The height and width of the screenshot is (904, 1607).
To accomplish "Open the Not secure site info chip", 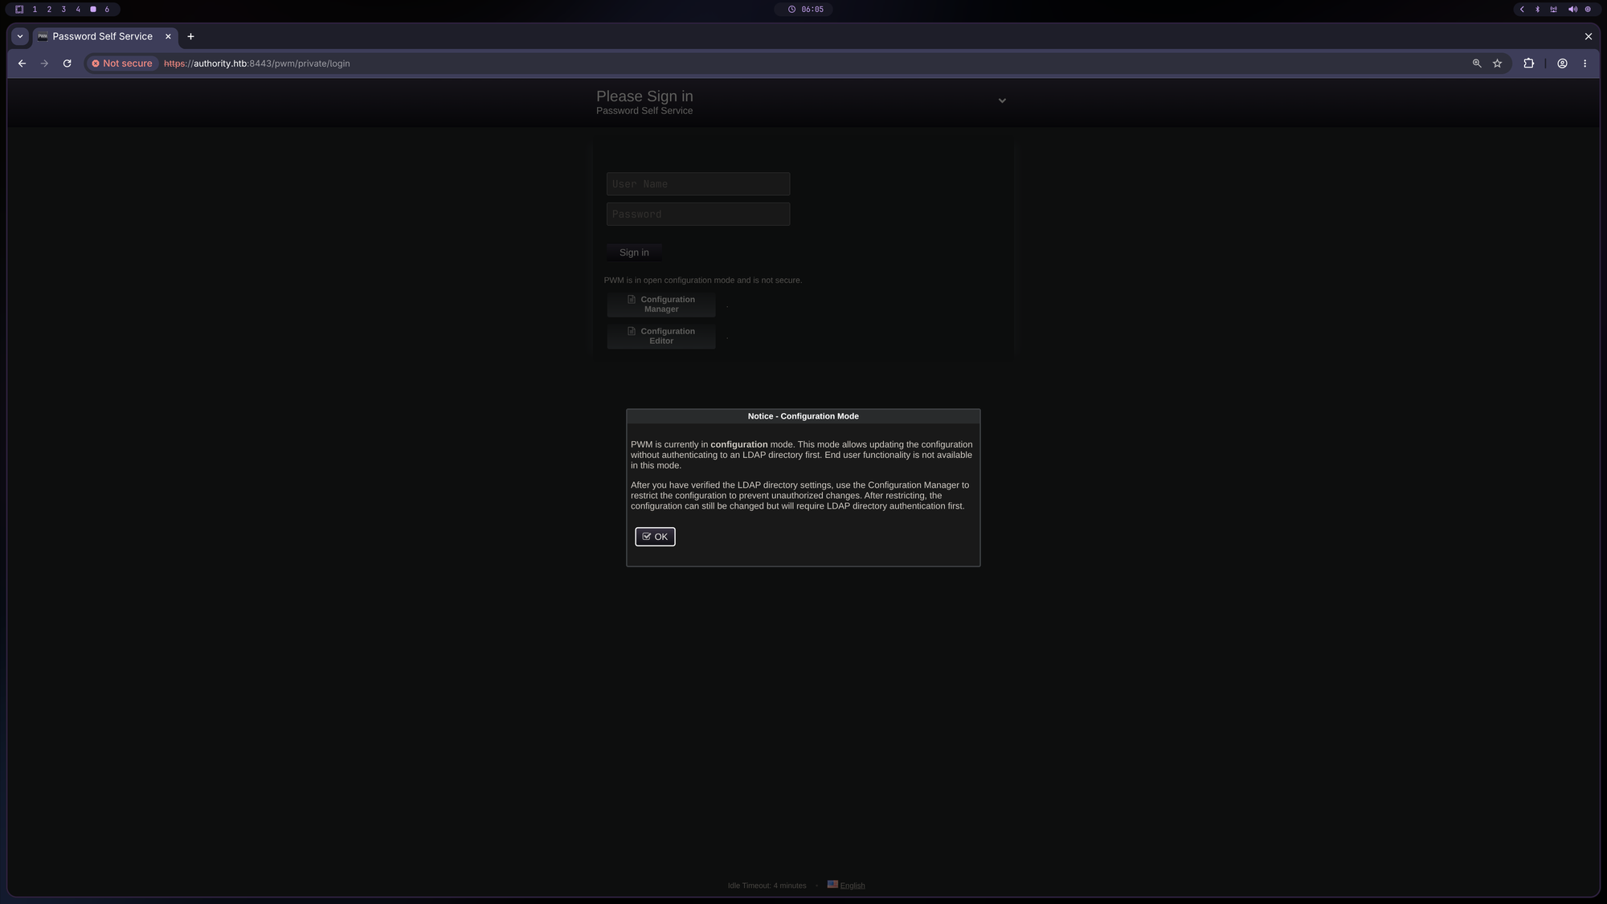I will 122,63.
